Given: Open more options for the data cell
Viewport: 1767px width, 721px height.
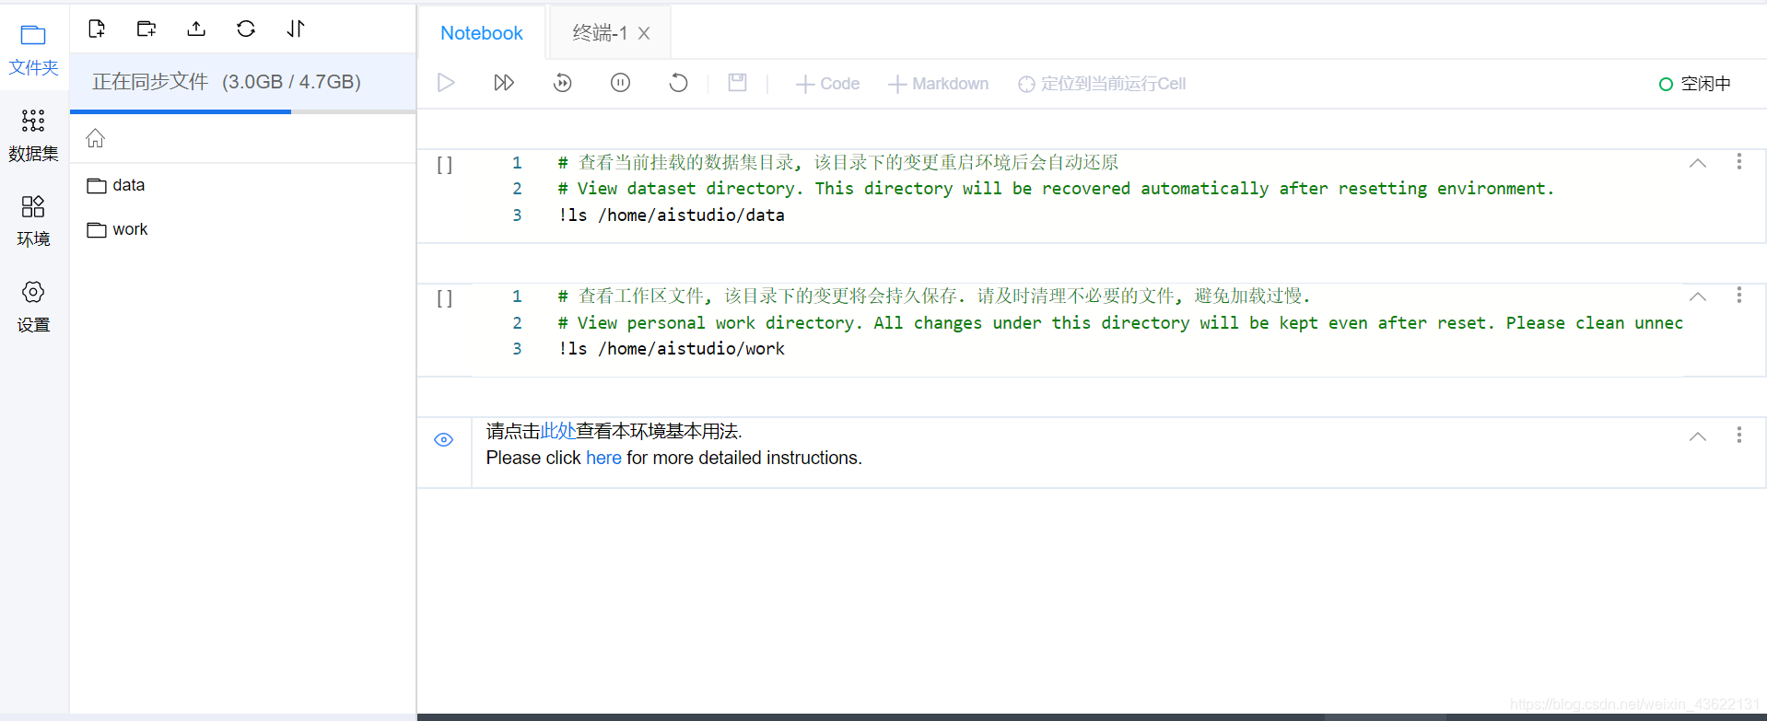Looking at the screenshot, I should pos(1739,161).
